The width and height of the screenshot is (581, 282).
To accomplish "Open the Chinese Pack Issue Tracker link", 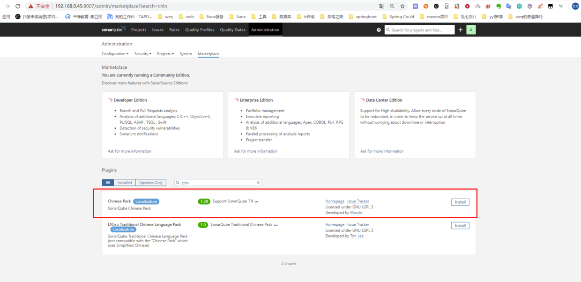I will (x=358, y=201).
